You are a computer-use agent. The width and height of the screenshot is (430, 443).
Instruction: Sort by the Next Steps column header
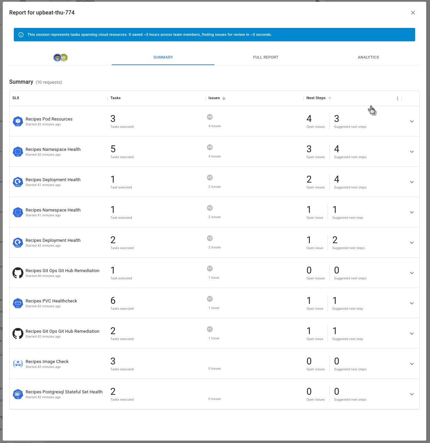(x=316, y=98)
